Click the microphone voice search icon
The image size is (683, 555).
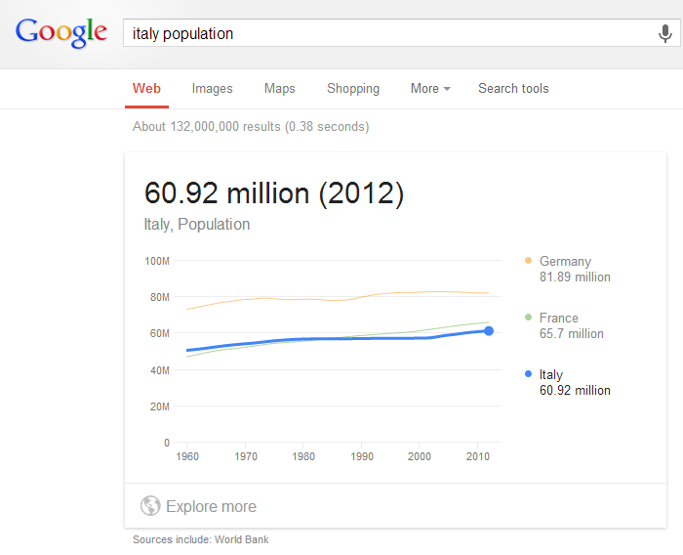[665, 34]
